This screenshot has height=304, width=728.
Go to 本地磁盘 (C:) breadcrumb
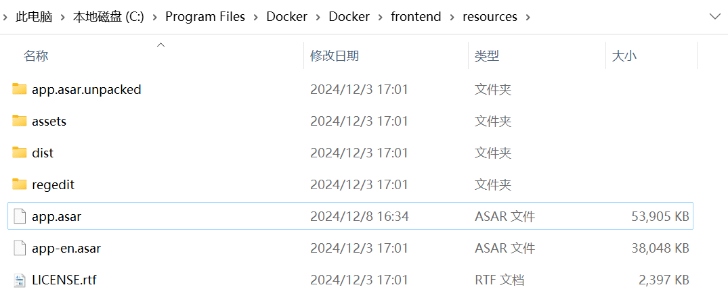(x=108, y=17)
